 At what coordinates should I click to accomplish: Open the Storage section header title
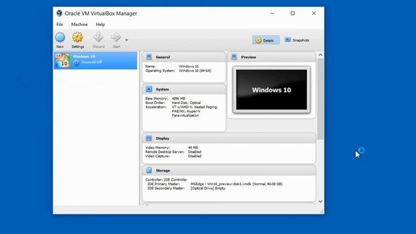point(162,170)
